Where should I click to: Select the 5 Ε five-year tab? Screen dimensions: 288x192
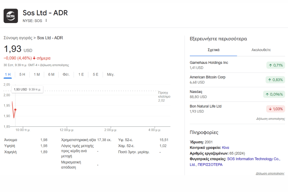click(96, 74)
